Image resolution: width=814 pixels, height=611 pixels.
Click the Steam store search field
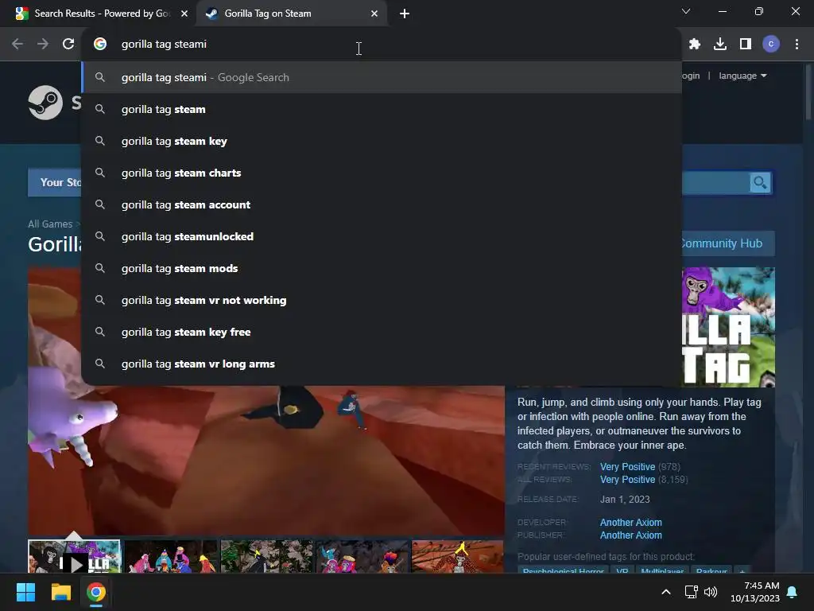click(x=715, y=183)
